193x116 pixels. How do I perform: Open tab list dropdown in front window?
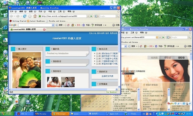click(119, 29)
